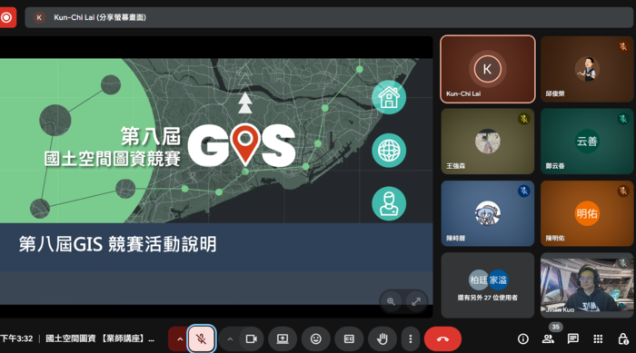Raise your hand
636x353 pixels.
pyautogui.click(x=383, y=338)
